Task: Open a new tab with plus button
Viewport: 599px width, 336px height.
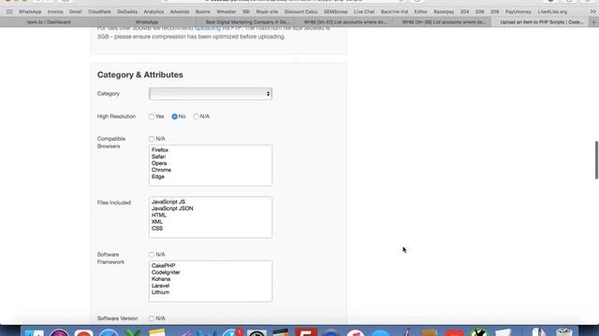Action: 593,22
